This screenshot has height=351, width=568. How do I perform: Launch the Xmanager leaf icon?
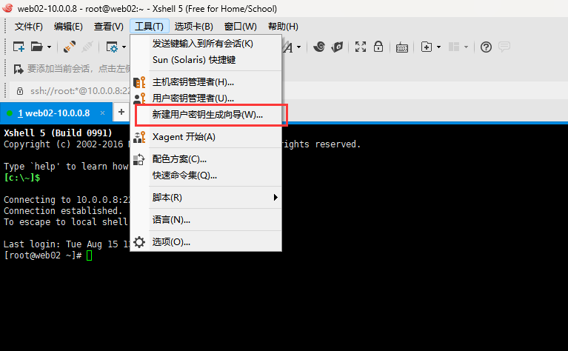pos(337,47)
